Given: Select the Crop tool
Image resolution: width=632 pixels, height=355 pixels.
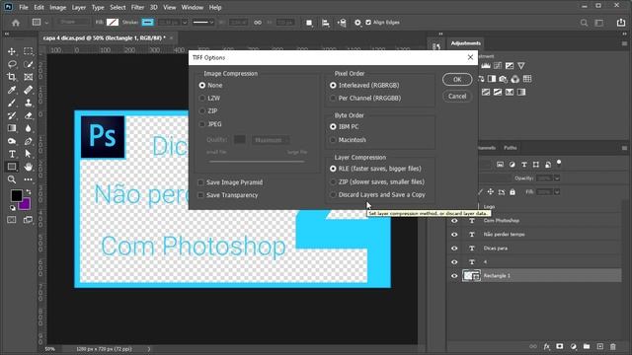Looking at the screenshot, I should (x=12, y=77).
